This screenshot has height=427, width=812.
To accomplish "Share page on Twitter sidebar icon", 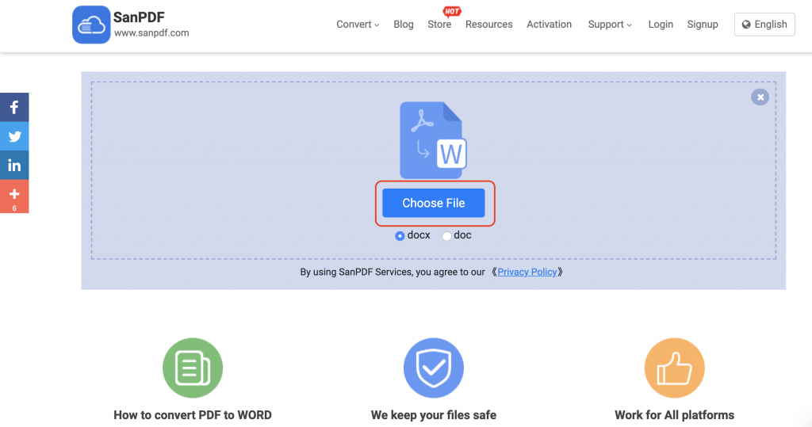I will click(14, 136).
